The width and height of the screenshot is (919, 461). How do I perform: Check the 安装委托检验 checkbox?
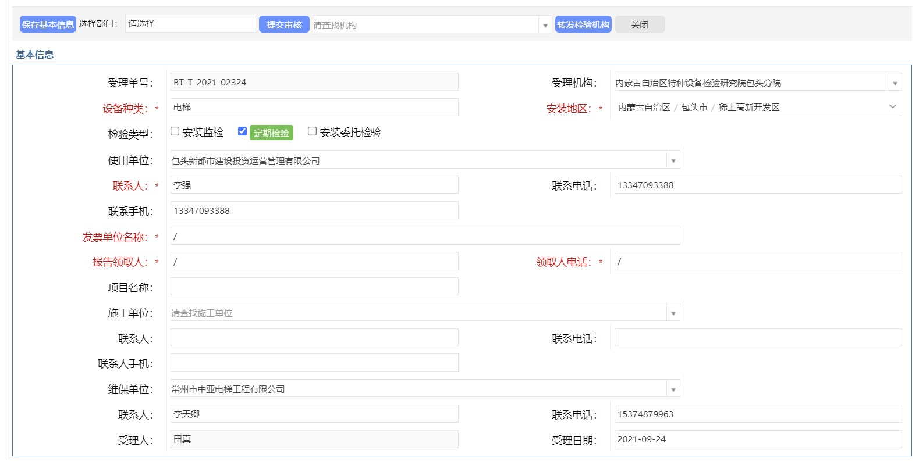point(312,131)
